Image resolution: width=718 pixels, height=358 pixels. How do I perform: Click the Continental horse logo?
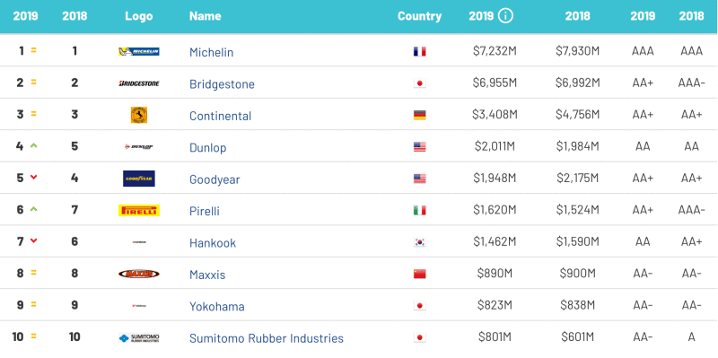point(139,115)
